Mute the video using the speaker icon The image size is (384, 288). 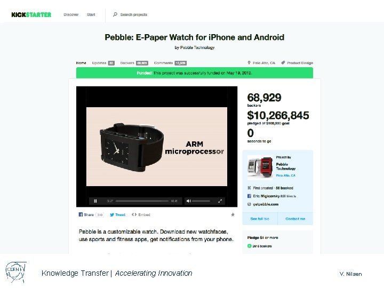(x=189, y=201)
